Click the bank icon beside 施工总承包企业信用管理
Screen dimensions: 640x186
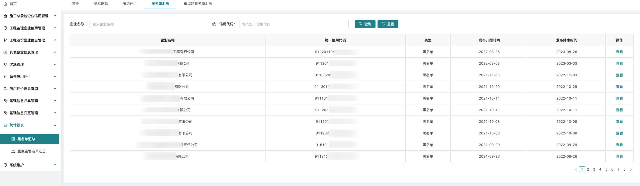(5, 16)
